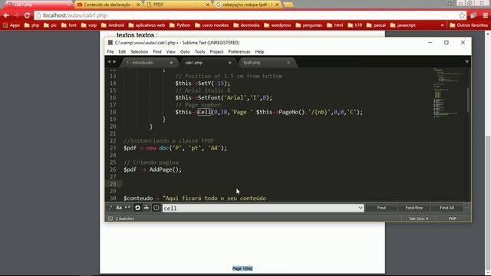Image resolution: width=491 pixels, height=276 pixels.
Task: Open find history dropdown arrow
Action: click(x=360, y=208)
